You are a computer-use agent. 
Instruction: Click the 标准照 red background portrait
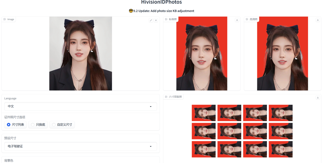tap(202, 54)
